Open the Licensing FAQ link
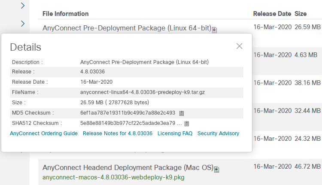This screenshot has height=185, width=322. [x=175, y=133]
